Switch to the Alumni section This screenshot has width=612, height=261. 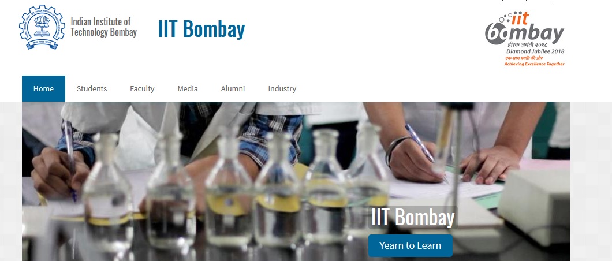click(233, 88)
